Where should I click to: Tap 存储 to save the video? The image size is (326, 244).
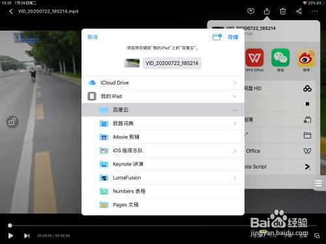pyautogui.click(x=233, y=37)
